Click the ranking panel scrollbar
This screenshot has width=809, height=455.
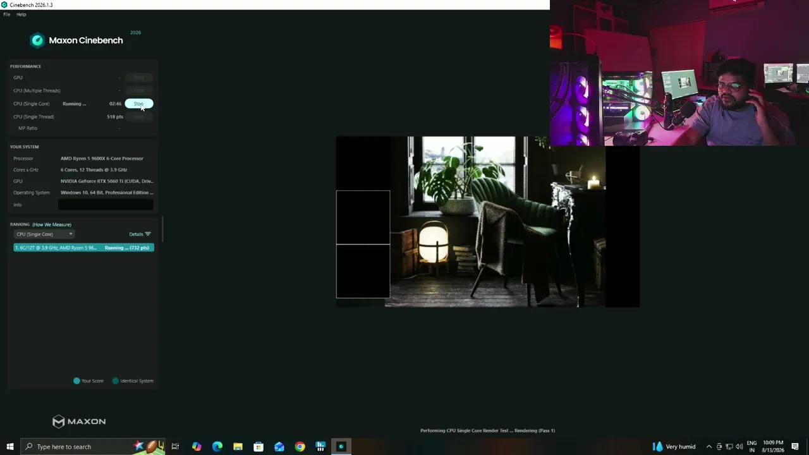pyautogui.click(x=163, y=229)
